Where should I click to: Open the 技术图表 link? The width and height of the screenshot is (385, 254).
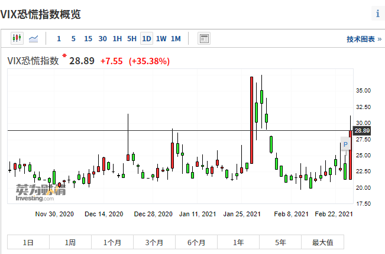pyautogui.click(x=363, y=39)
